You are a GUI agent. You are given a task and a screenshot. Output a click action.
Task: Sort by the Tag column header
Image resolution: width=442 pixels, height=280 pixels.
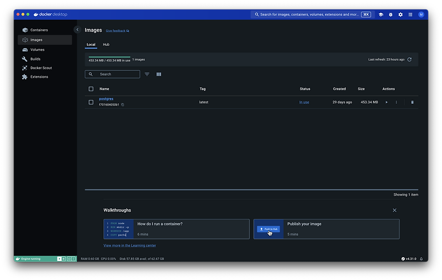(x=203, y=89)
